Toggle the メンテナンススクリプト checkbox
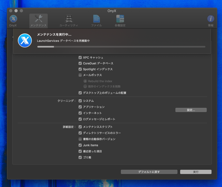The height and width of the screenshot is (187, 222). click(80, 127)
